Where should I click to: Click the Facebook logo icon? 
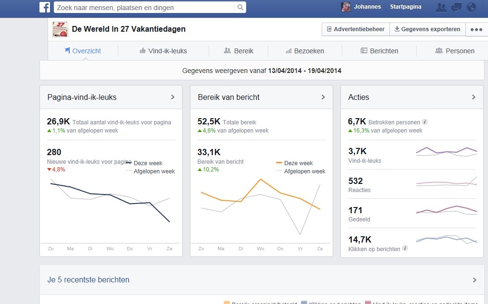[x=45, y=7]
